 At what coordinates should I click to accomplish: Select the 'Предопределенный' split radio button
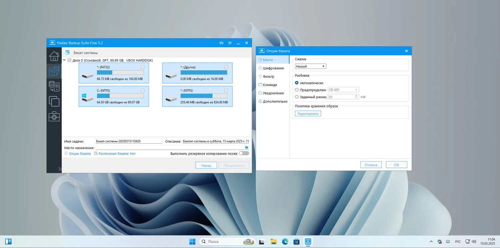[x=297, y=90]
